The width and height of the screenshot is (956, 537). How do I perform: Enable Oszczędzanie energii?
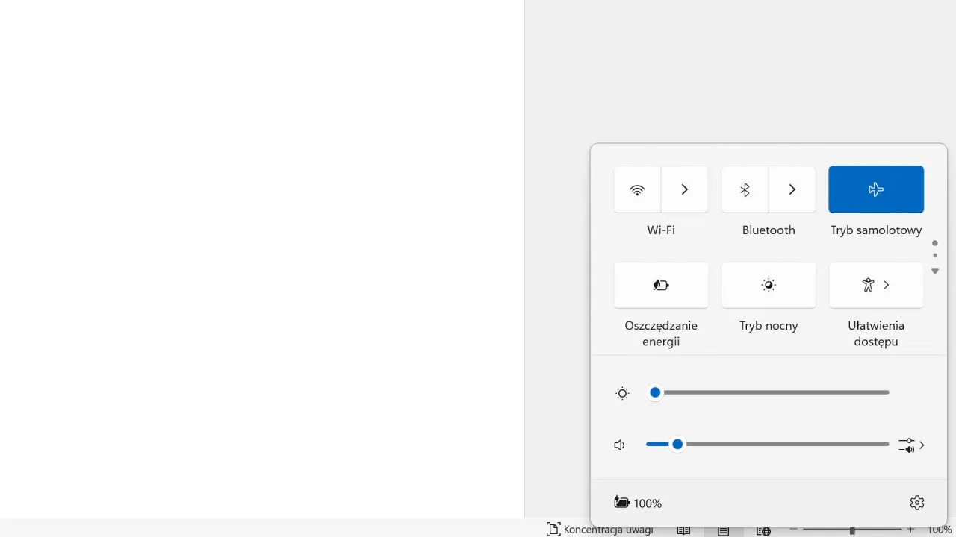pos(660,285)
